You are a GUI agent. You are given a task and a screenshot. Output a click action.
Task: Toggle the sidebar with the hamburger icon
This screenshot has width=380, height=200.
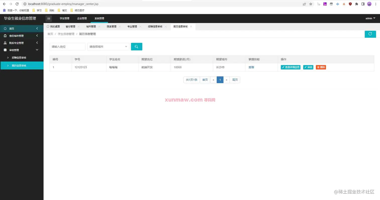49,18
